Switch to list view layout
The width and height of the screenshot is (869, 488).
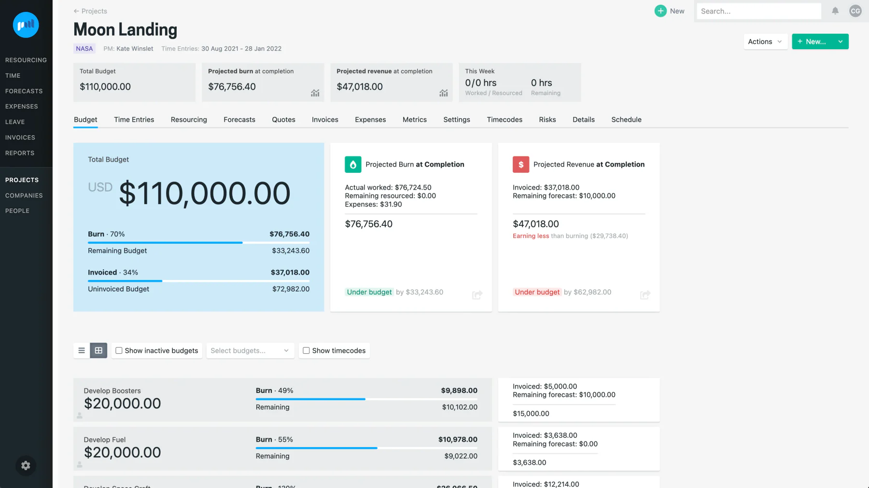pyautogui.click(x=82, y=350)
